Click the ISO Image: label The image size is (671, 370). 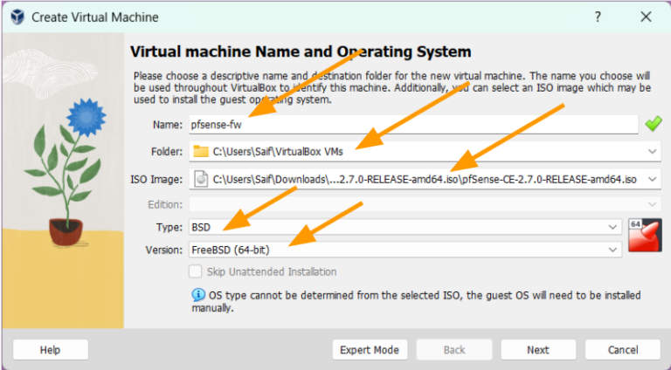coord(156,180)
